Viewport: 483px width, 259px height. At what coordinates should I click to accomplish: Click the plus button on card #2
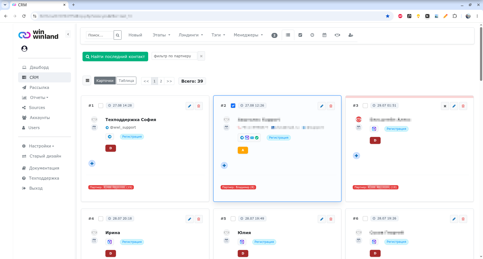tap(224, 166)
